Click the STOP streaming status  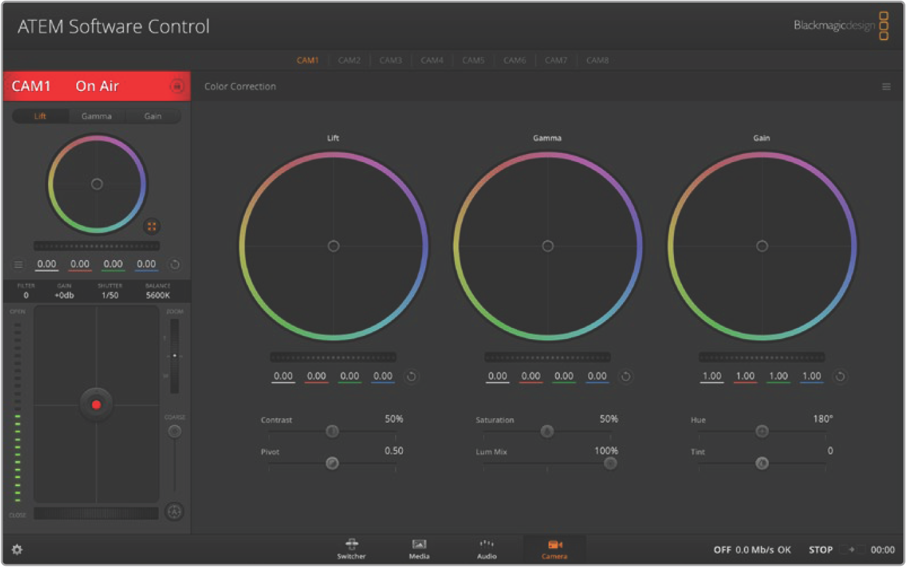pyautogui.click(x=821, y=549)
